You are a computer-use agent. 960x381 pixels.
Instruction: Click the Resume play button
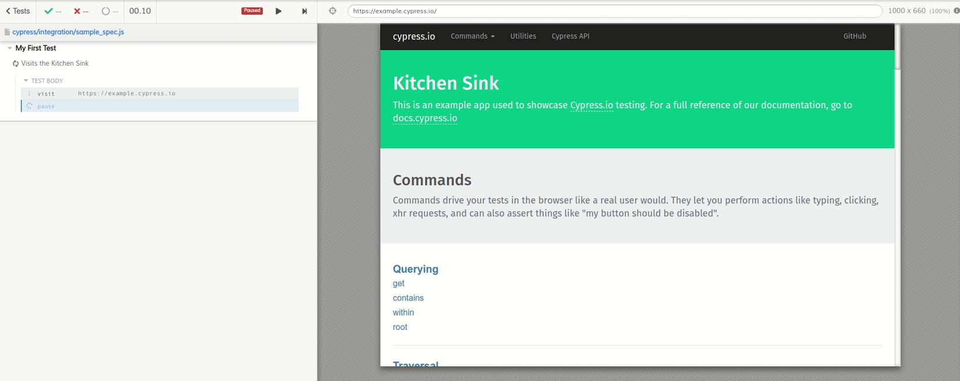[279, 11]
